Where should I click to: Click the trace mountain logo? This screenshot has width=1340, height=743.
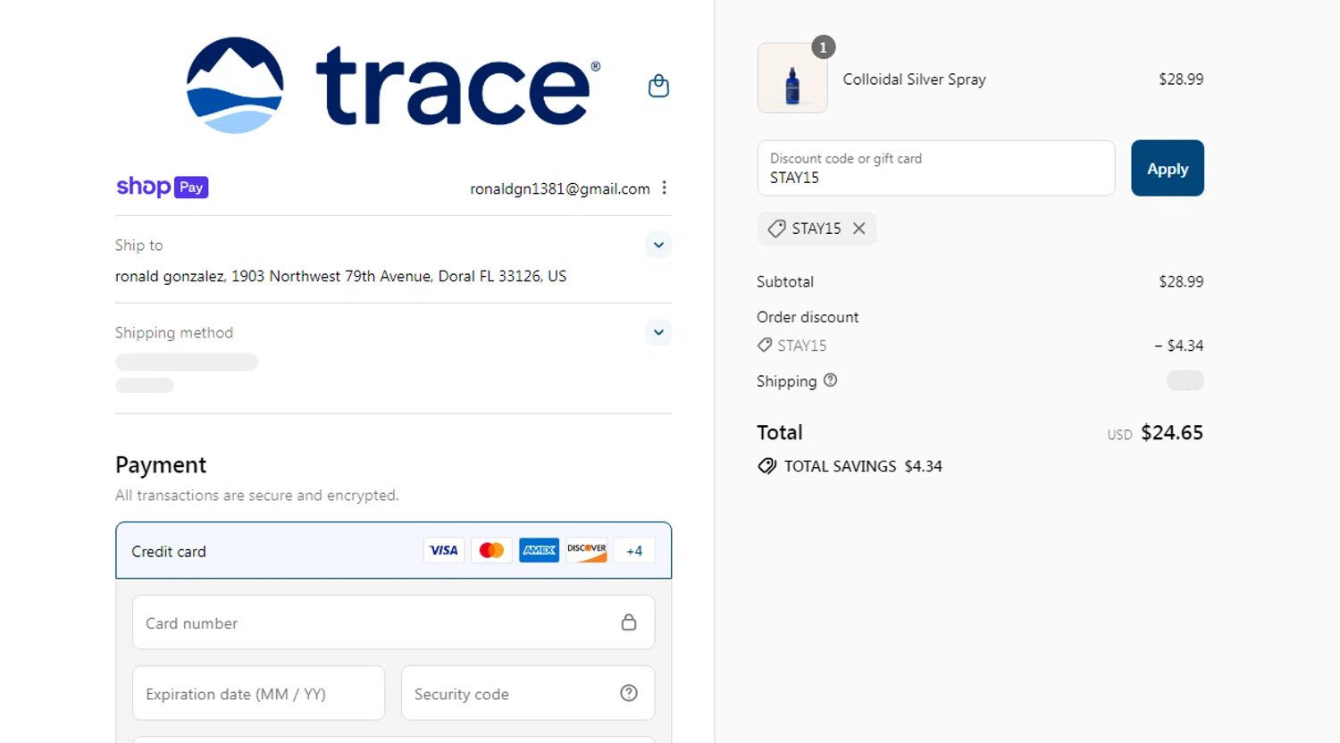pos(235,86)
